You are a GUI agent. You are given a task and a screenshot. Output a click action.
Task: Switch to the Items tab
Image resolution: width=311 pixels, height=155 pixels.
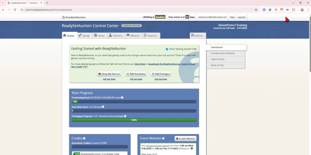click(100, 36)
